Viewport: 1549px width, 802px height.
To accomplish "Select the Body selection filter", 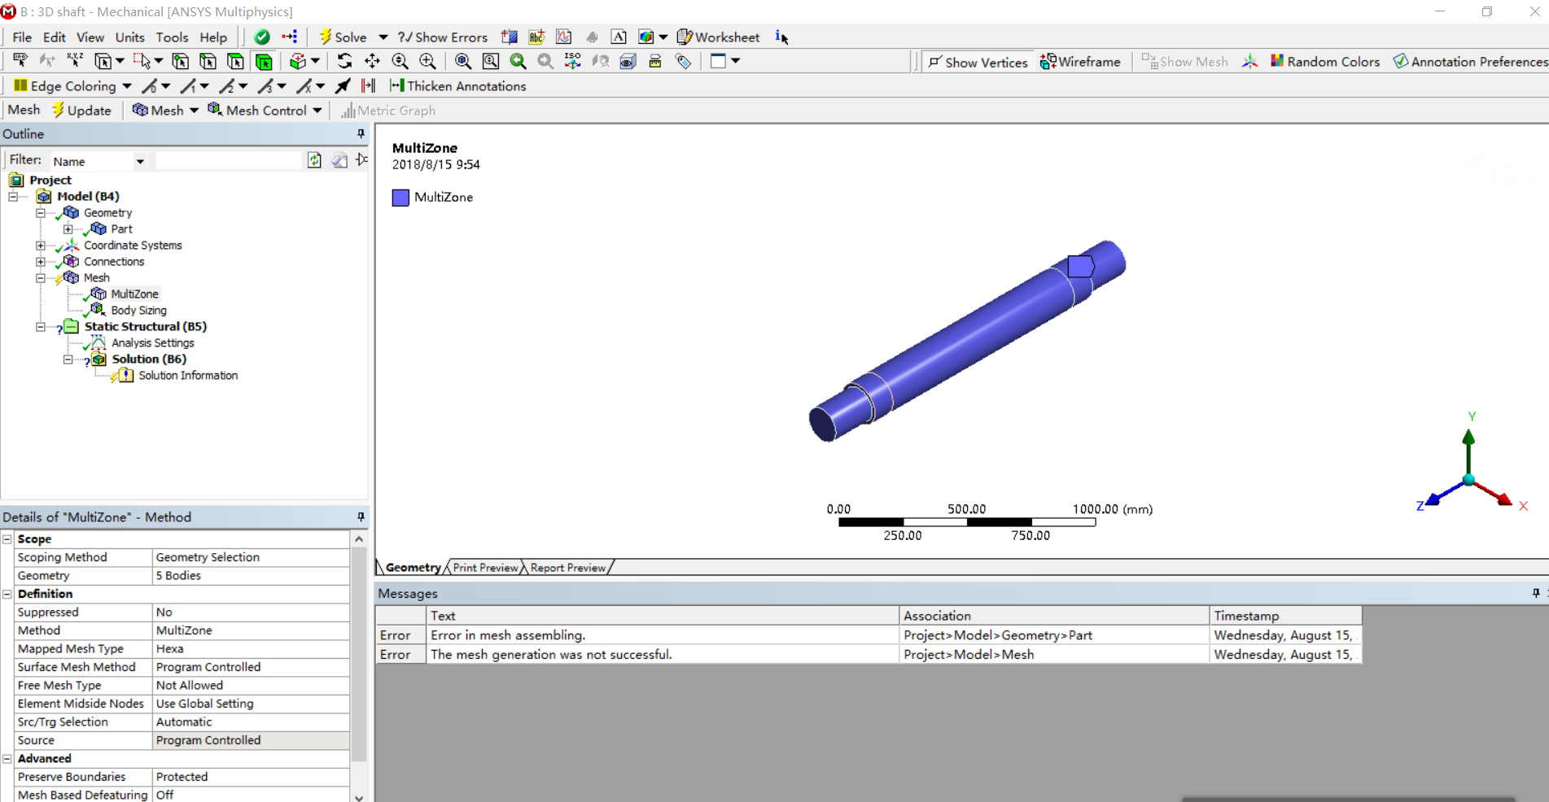I will coord(263,61).
